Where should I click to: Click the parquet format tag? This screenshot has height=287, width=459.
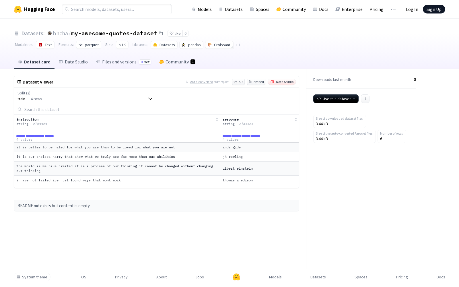[89, 45]
